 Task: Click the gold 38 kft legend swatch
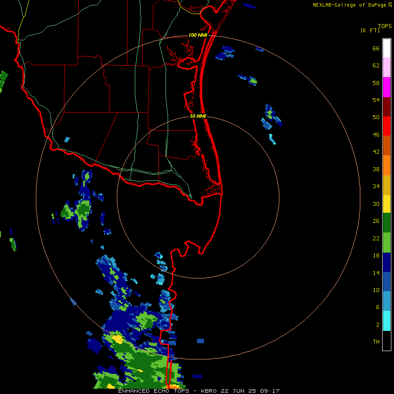coord(387,185)
